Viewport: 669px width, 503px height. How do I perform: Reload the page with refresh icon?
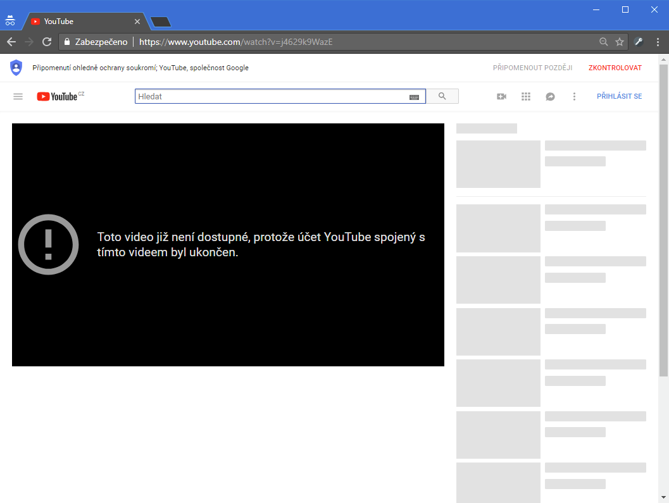(x=47, y=42)
